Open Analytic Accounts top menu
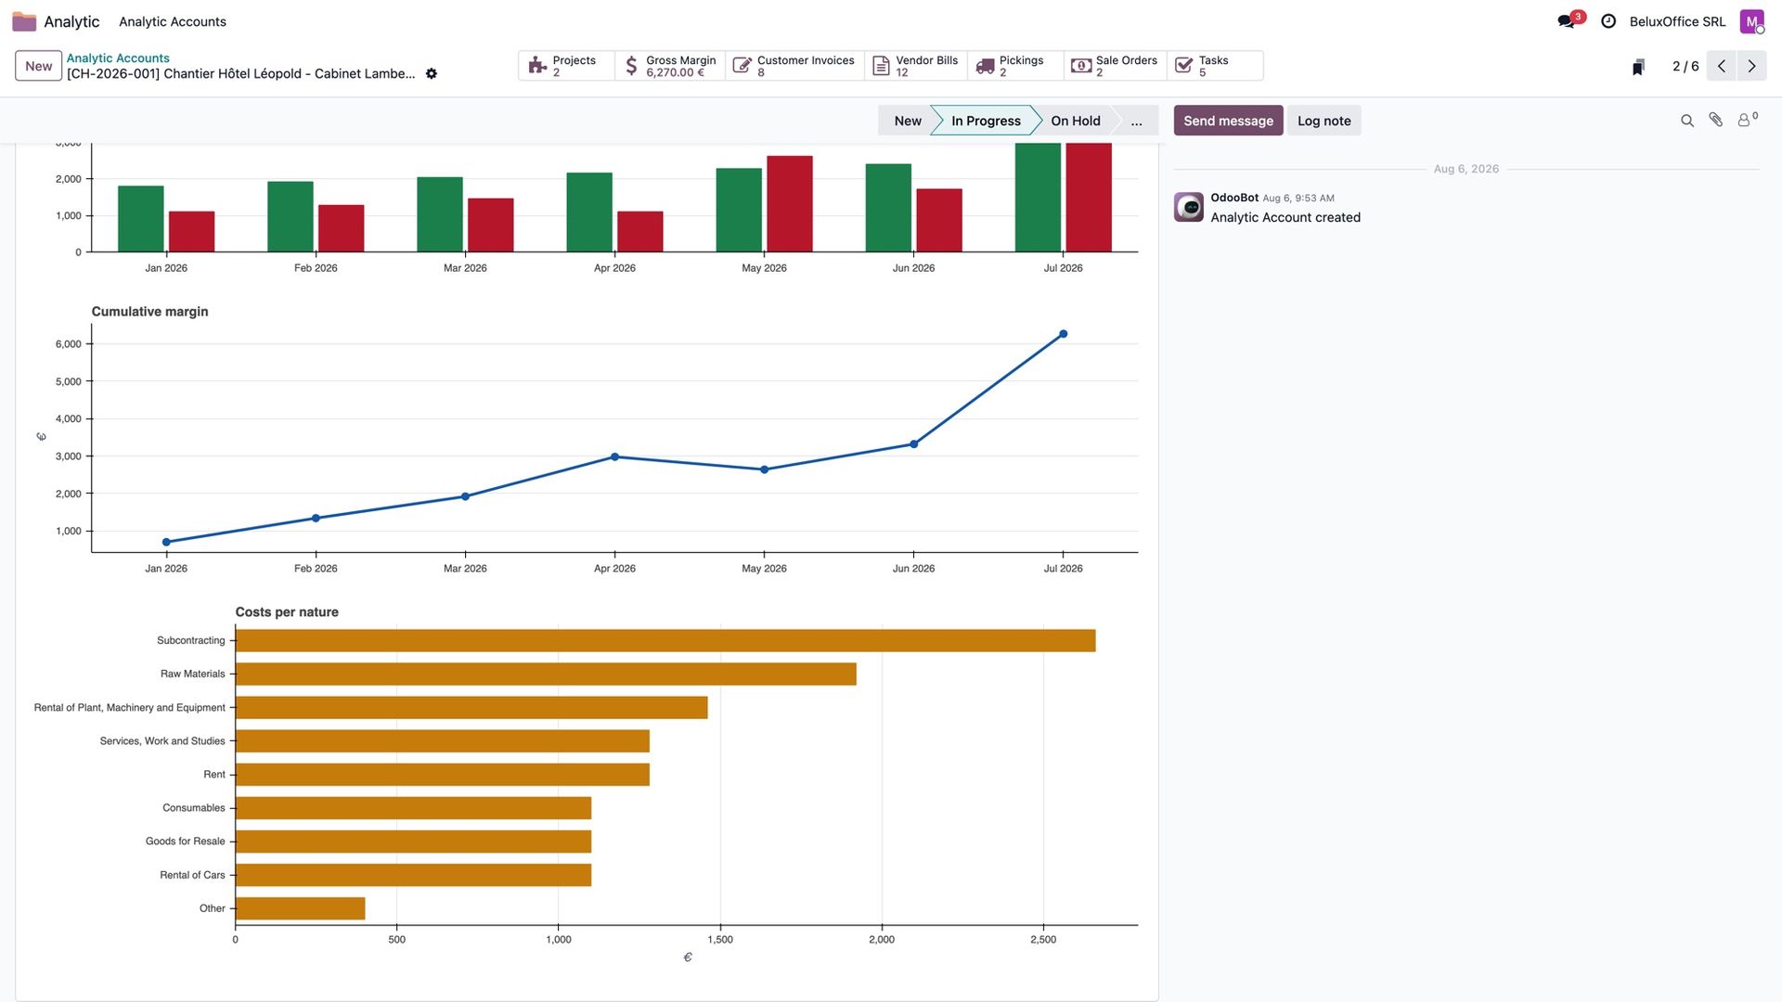The width and height of the screenshot is (1782, 1002). click(x=173, y=21)
